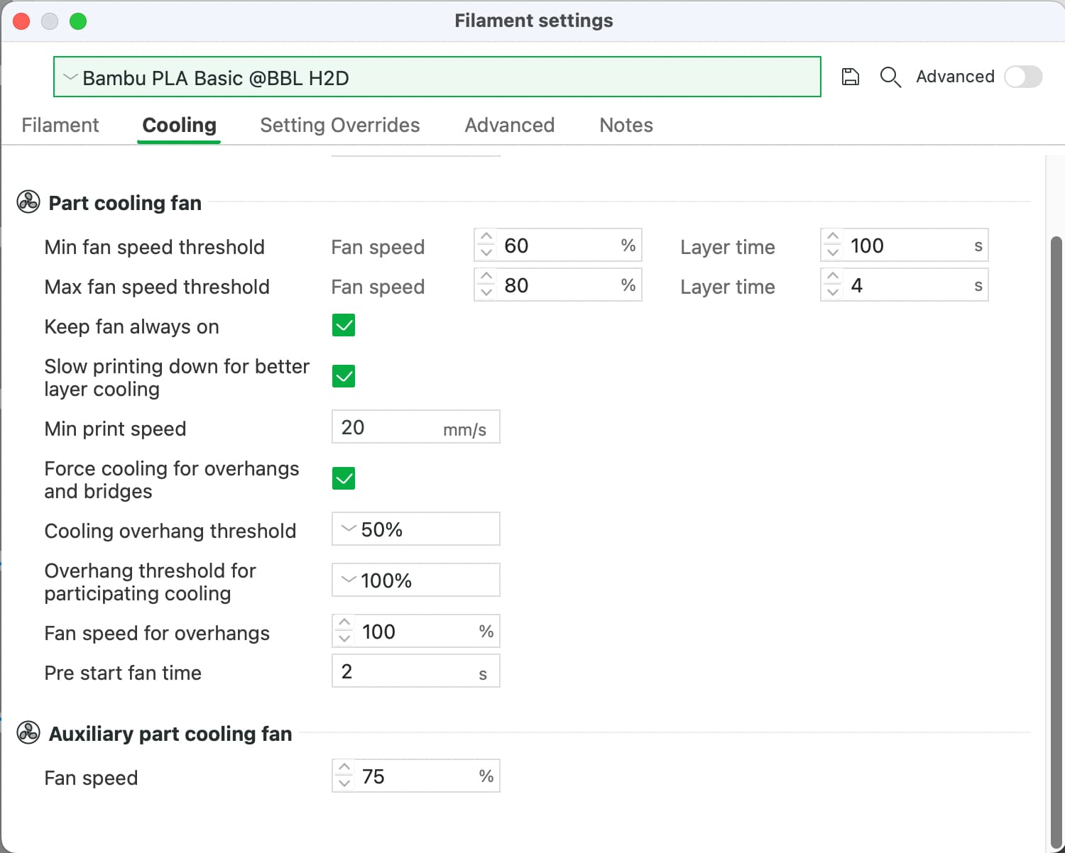Screen dimensions: 1065x853
Task: Switch to the Filament tab
Action: [60, 125]
